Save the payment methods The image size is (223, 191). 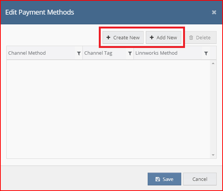(164, 179)
